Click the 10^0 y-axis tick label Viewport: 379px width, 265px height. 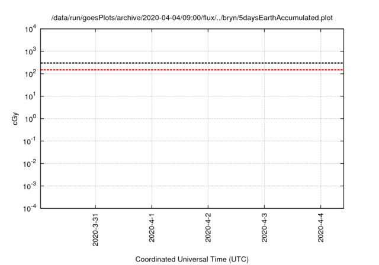click(31, 119)
